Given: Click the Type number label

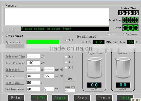Looking at the screenshot, I should click(14, 42).
